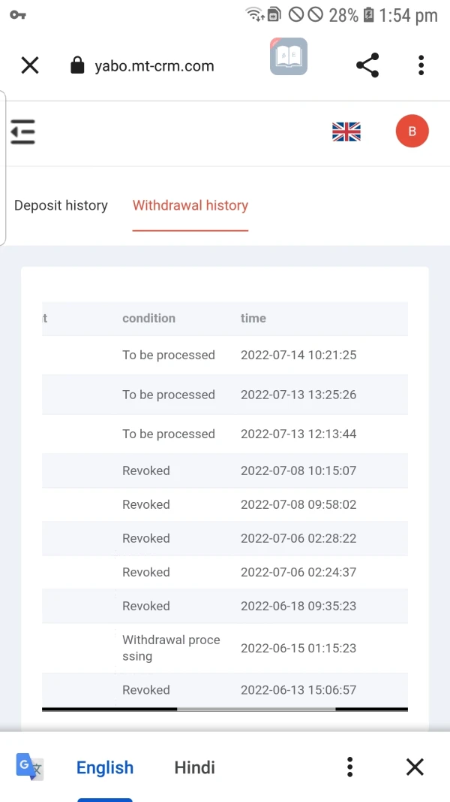Screen dimensions: 450x802
Task: Open translate bar three-dot options
Action: coord(349,767)
